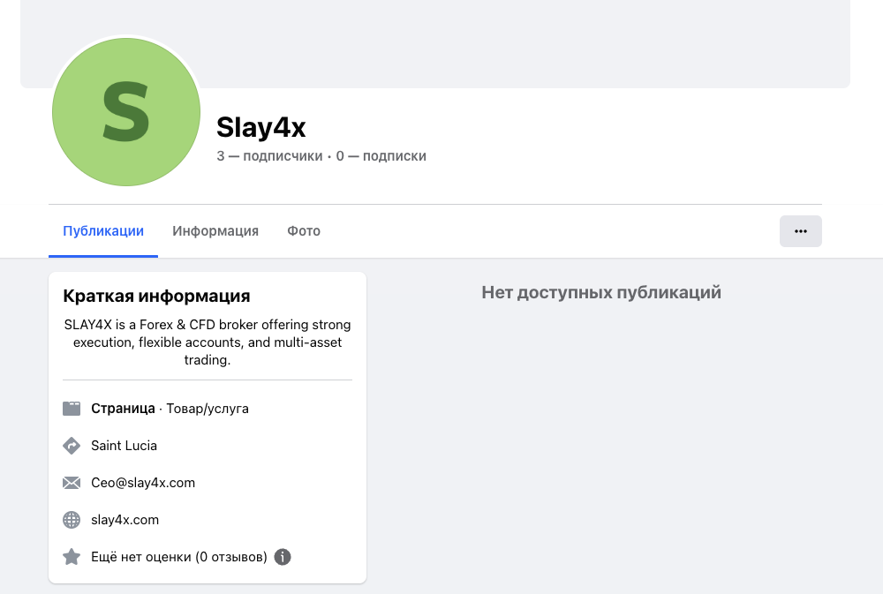
Task: Click the star rating icon
Action: (72, 557)
